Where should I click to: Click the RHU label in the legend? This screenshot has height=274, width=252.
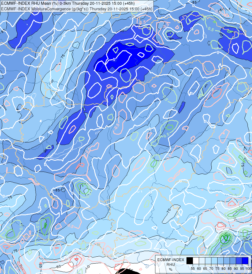(171, 264)
